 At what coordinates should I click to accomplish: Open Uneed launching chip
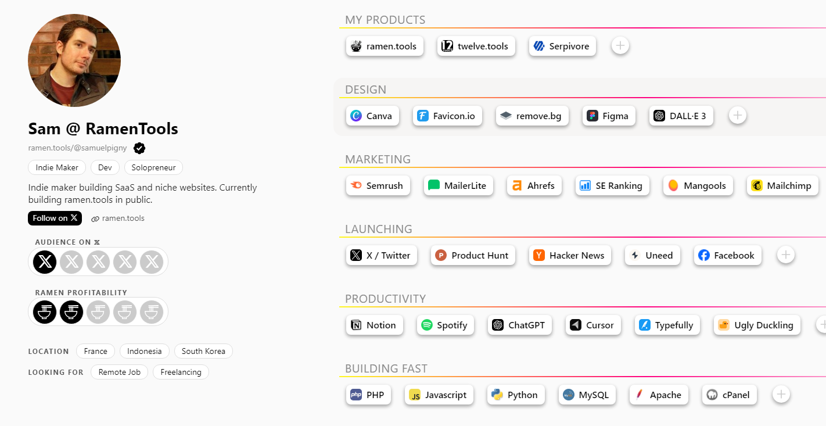(652, 255)
